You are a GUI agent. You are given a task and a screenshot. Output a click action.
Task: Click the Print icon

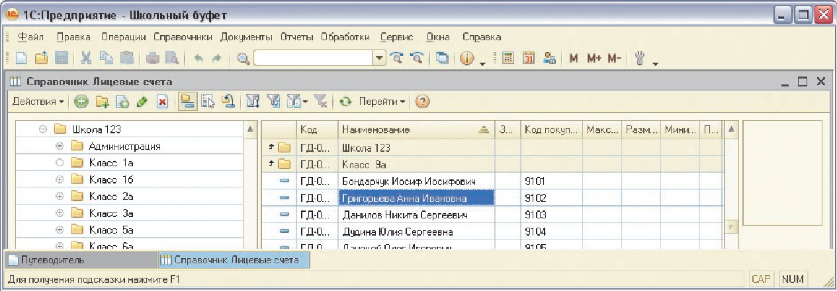click(153, 58)
